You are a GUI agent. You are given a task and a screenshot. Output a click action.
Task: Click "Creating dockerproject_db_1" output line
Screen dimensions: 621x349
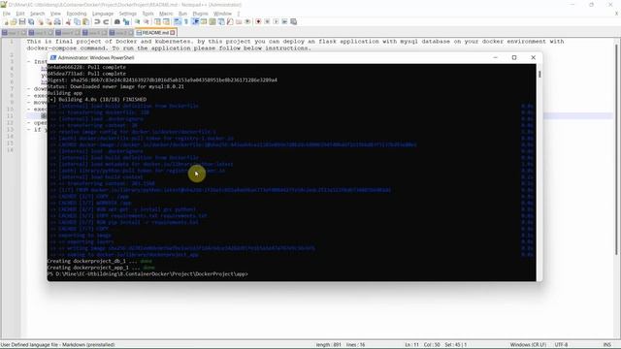tap(99, 261)
